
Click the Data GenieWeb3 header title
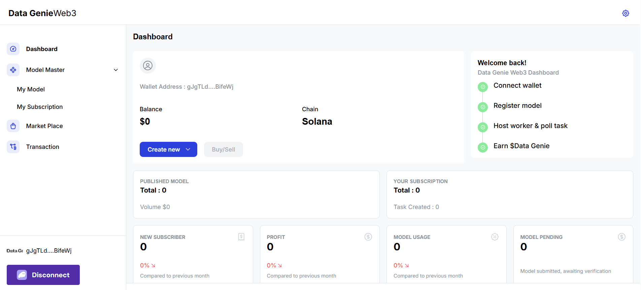coord(42,13)
